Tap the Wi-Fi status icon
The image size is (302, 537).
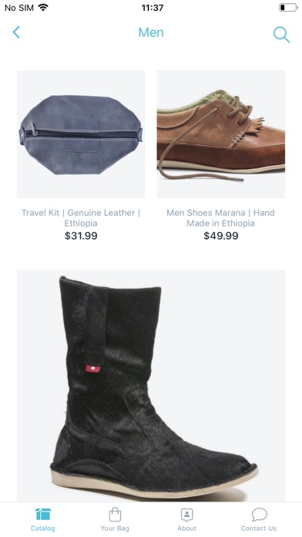pos(43,7)
